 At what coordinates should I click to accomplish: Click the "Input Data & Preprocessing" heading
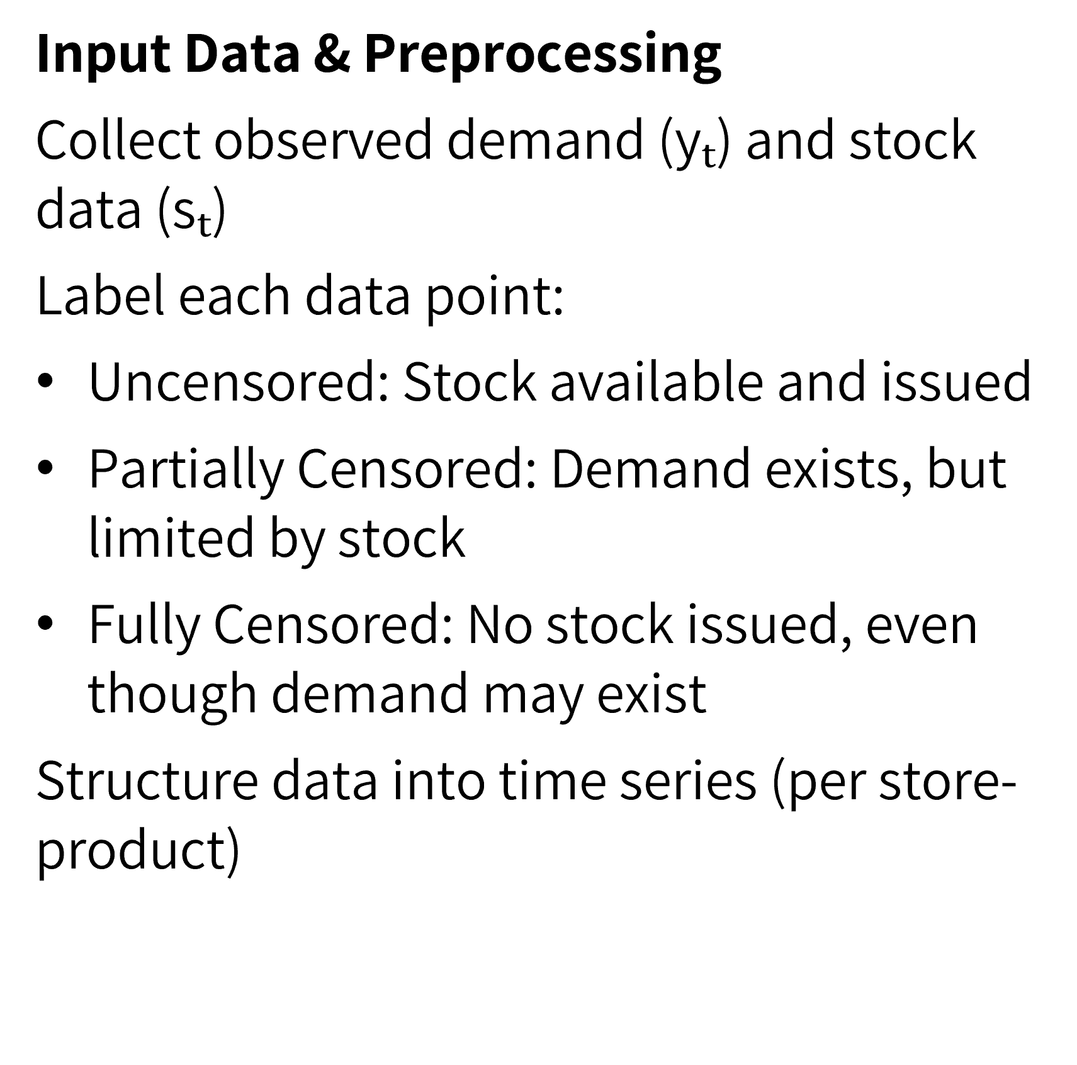pos(378,54)
